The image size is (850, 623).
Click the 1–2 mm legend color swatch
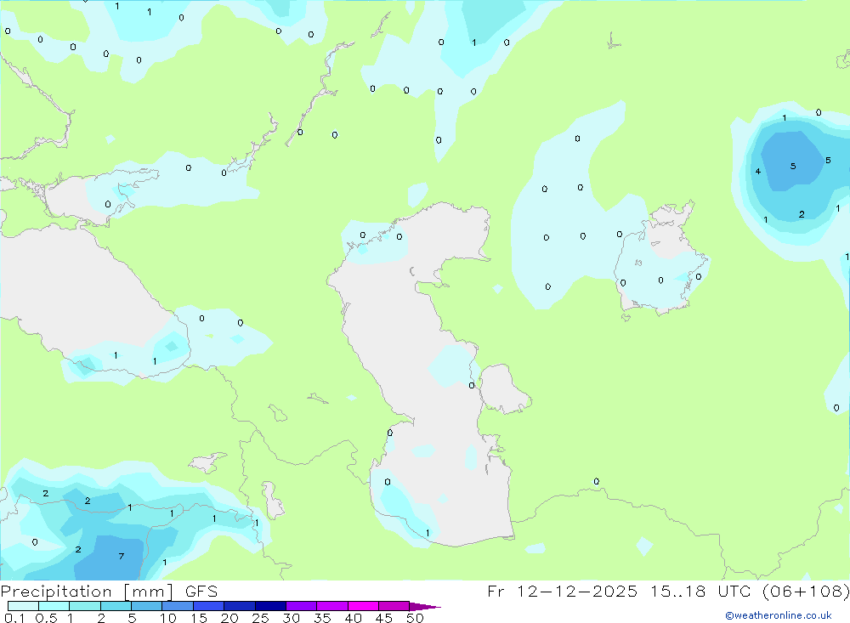(x=84, y=606)
